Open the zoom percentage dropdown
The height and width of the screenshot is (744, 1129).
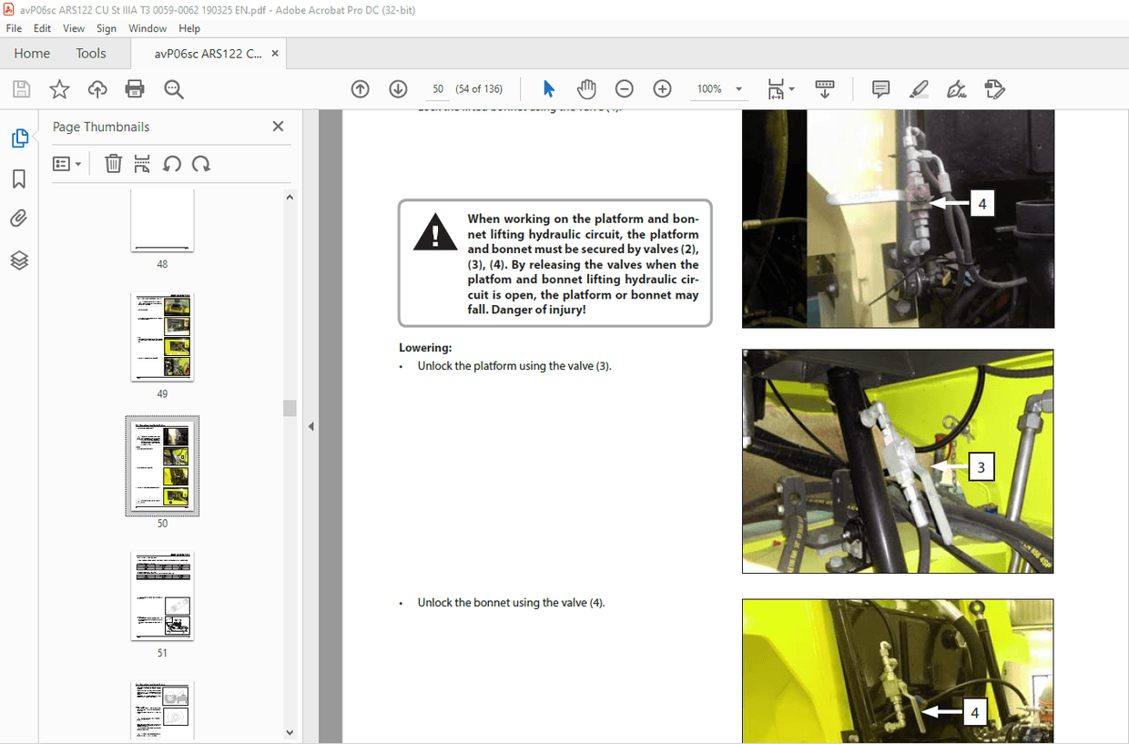[x=737, y=88]
